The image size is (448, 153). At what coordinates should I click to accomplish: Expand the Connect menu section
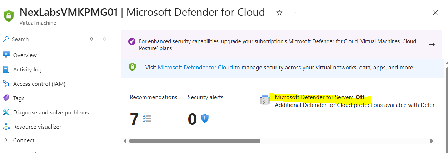tap(6, 140)
